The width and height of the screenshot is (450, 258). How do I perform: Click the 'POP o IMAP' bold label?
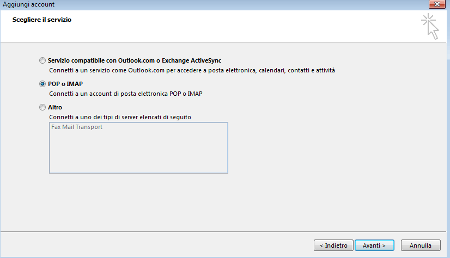tap(65, 84)
